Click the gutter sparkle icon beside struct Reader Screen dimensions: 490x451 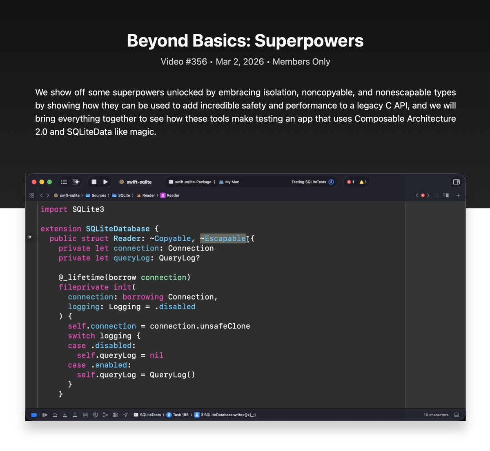(30, 237)
